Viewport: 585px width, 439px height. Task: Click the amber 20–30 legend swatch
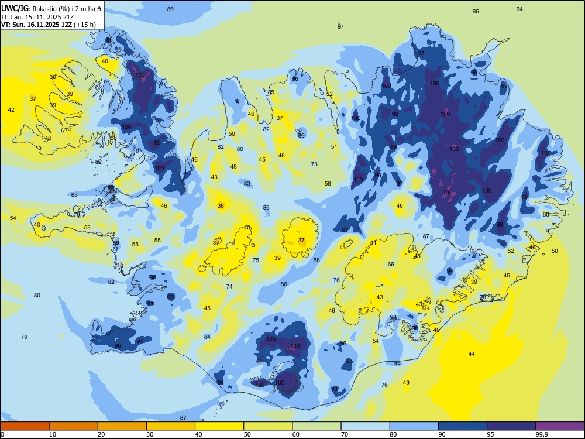pyautogui.click(x=122, y=426)
